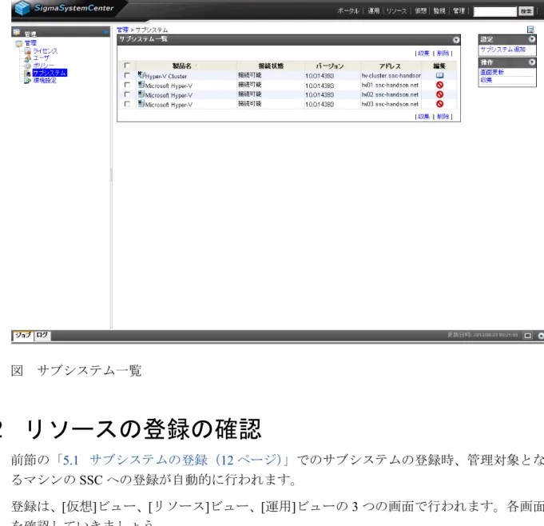The height and width of the screenshot is (526, 544).
Task: Click the サブシステム追加 link
Action: [x=502, y=50]
